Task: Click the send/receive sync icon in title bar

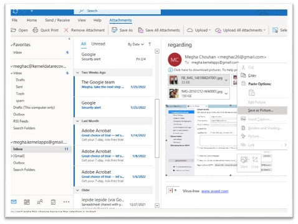Action: (15, 11)
